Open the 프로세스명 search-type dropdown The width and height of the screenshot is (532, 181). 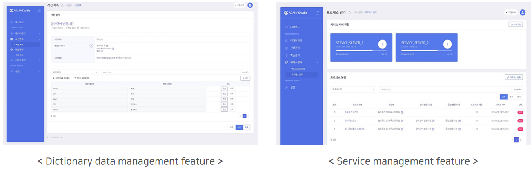[x=353, y=89]
